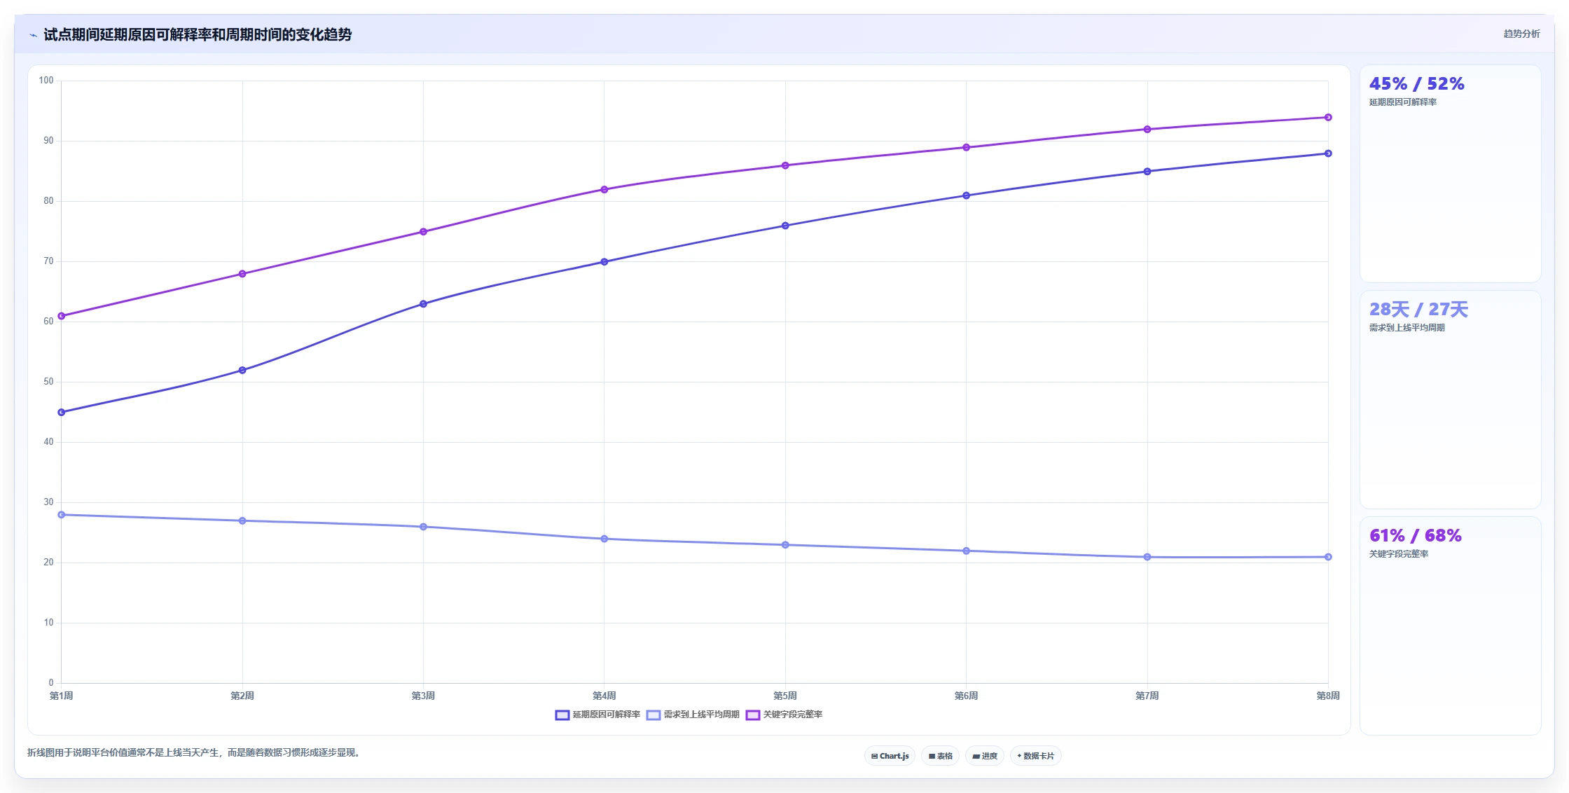1569x793 pixels.
Task: Select 第6周 point on 延期原因可解释率 line
Action: [x=966, y=195]
